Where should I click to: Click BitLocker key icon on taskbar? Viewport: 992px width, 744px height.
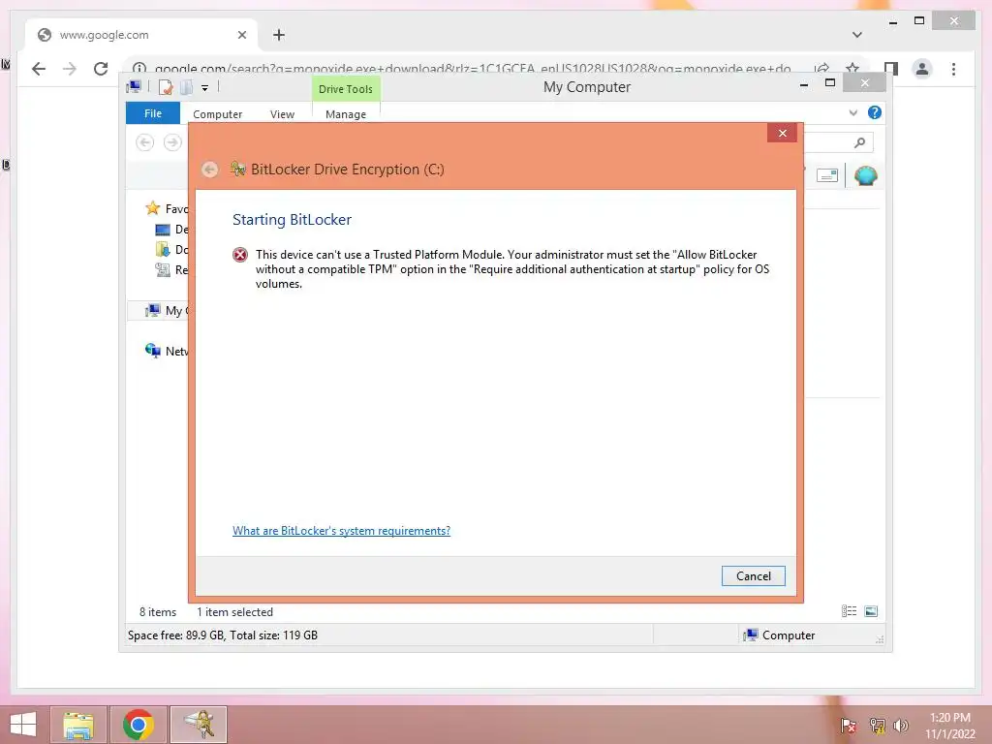point(199,725)
